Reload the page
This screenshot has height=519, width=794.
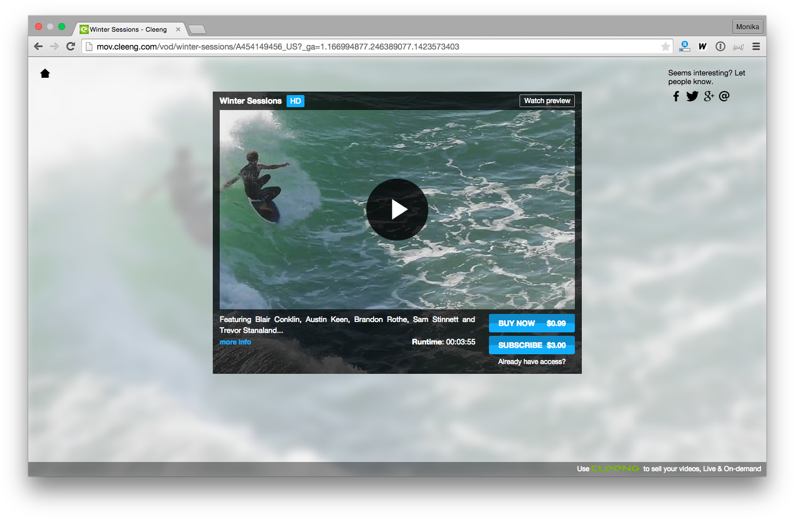pyautogui.click(x=70, y=47)
